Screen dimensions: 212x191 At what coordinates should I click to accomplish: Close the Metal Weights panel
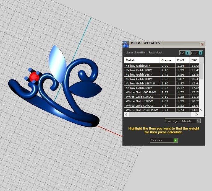tap(202, 44)
